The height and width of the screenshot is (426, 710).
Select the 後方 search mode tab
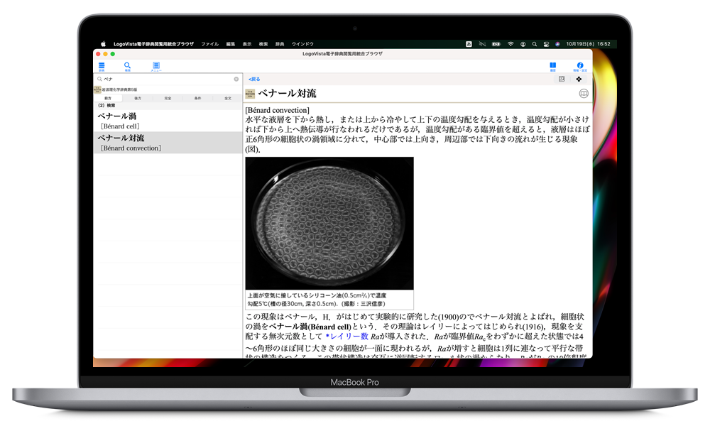[138, 98]
